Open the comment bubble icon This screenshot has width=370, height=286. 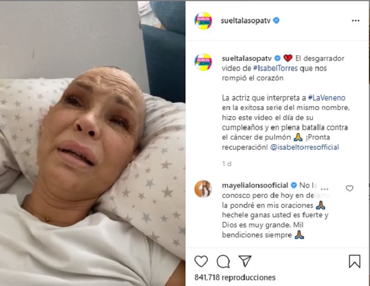tap(223, 261)
